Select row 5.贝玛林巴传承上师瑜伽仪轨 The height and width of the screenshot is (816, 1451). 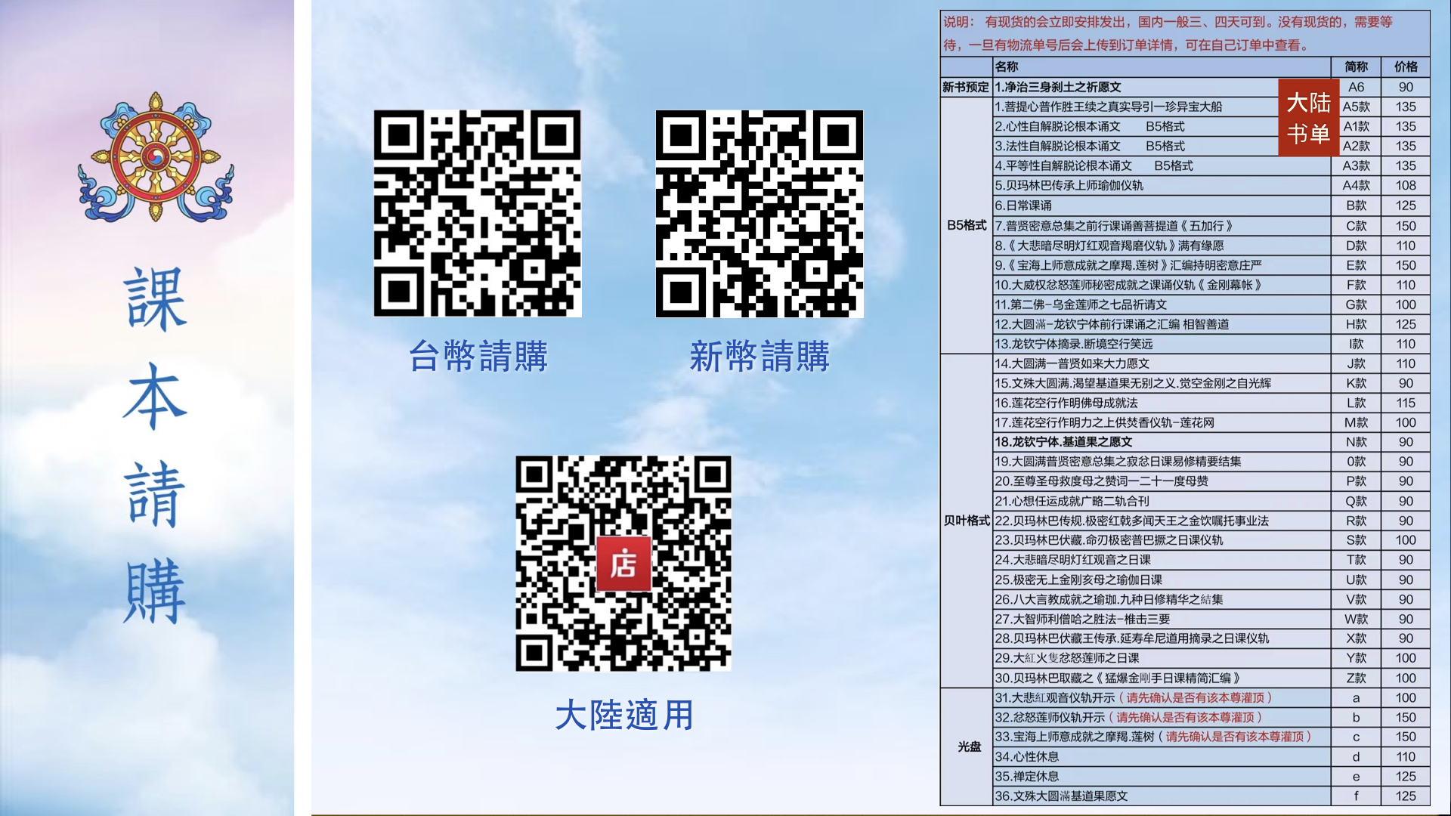1162,185
